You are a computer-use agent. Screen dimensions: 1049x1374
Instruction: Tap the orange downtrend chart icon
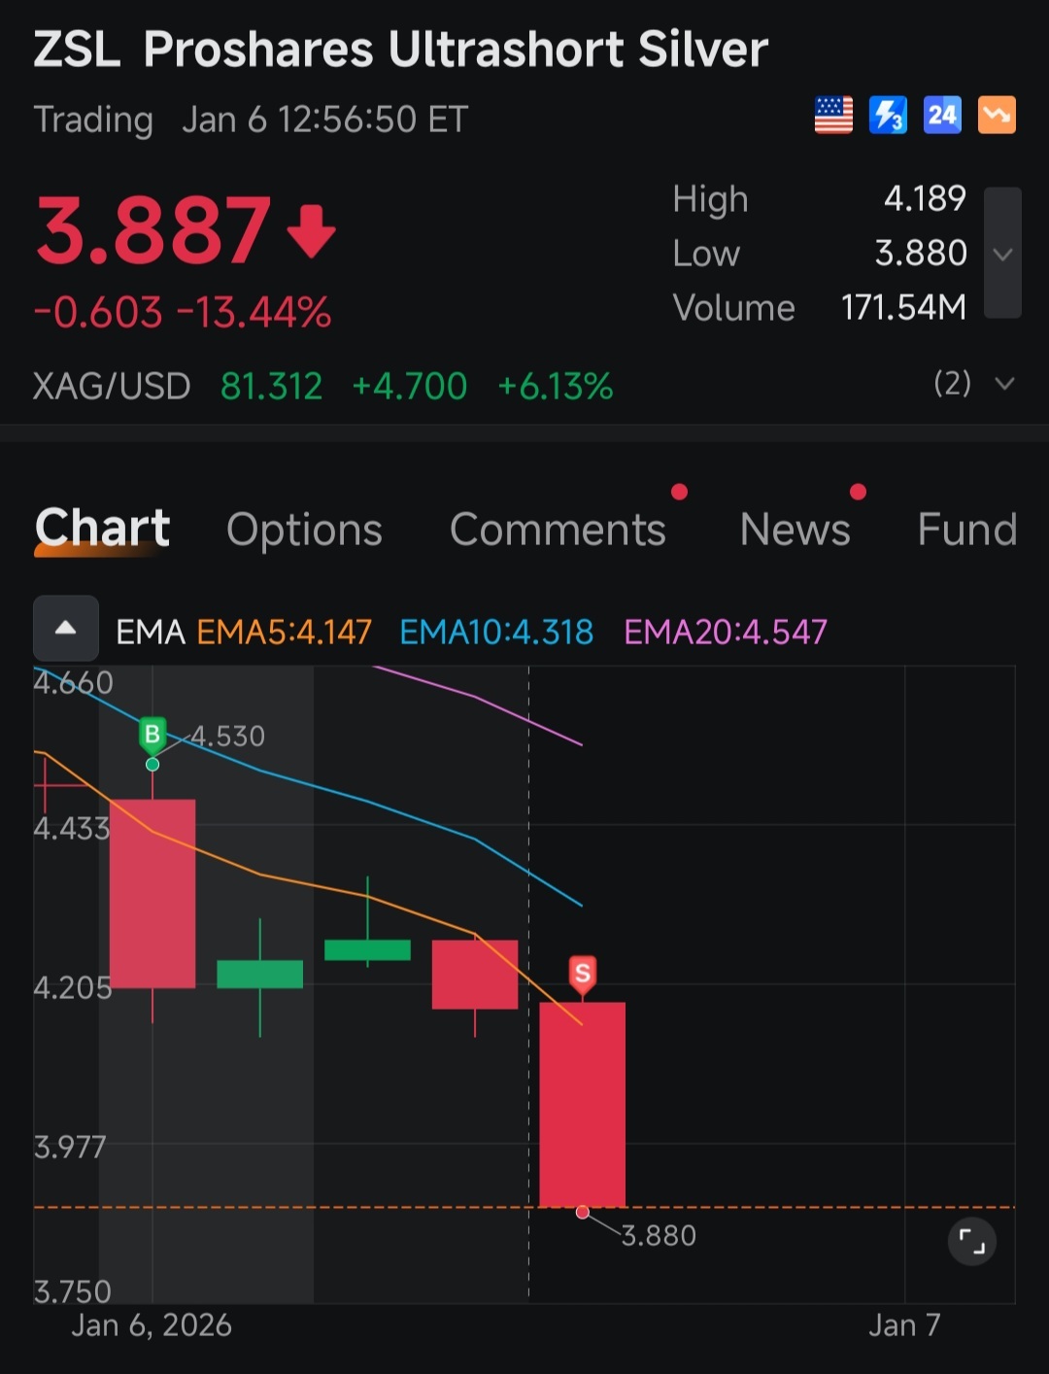click(997, 116)
